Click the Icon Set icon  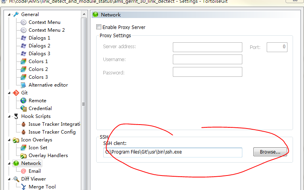point(24,148)
